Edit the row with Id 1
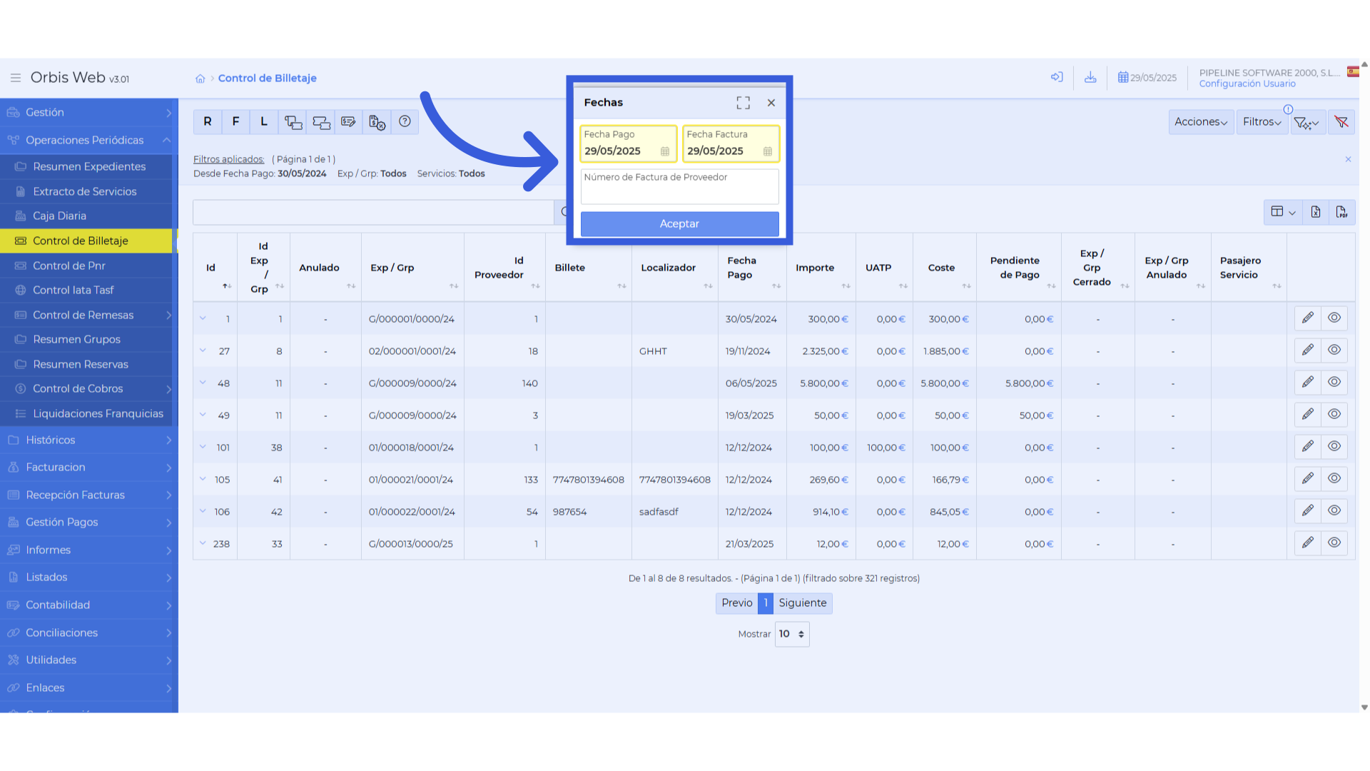This screenshot has height=771, width=1370. click(x=1307, y=318)
